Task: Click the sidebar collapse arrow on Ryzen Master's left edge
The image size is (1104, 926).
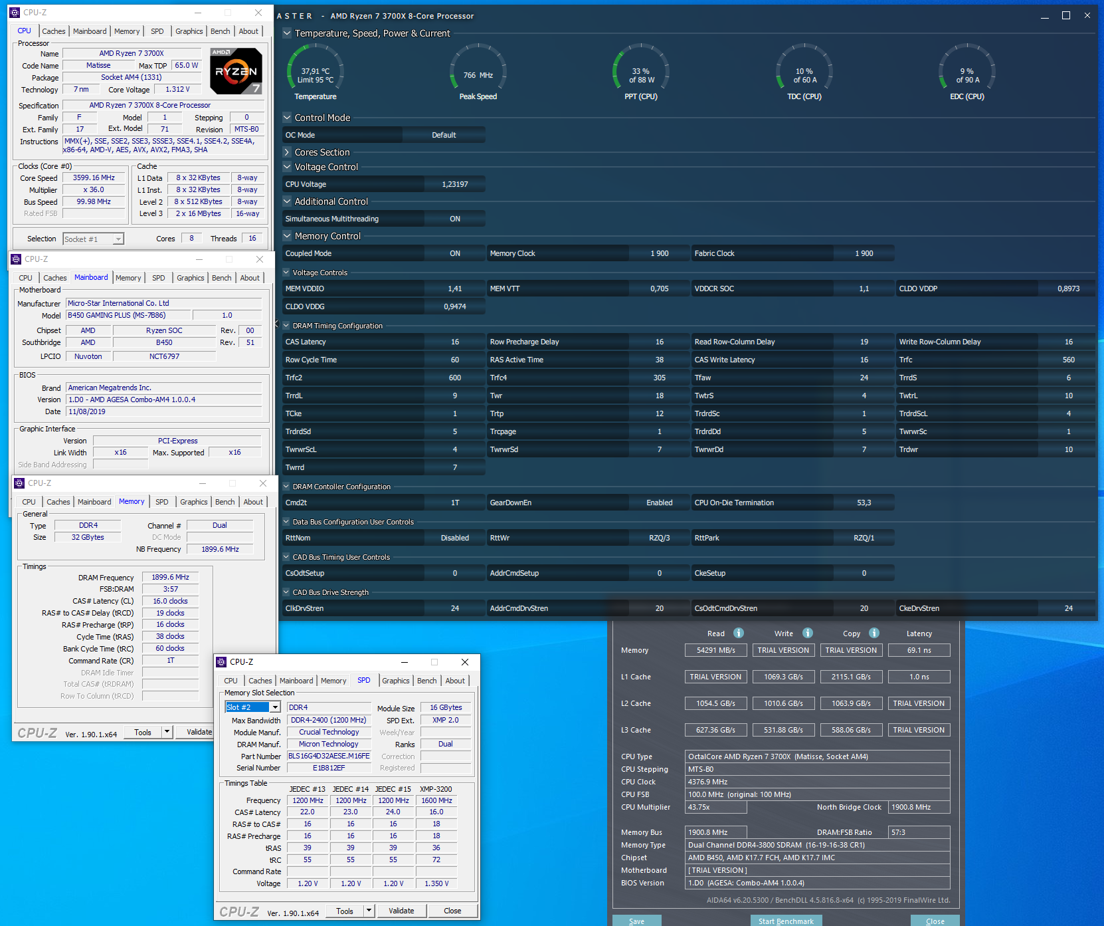Action: coord(276,324)
